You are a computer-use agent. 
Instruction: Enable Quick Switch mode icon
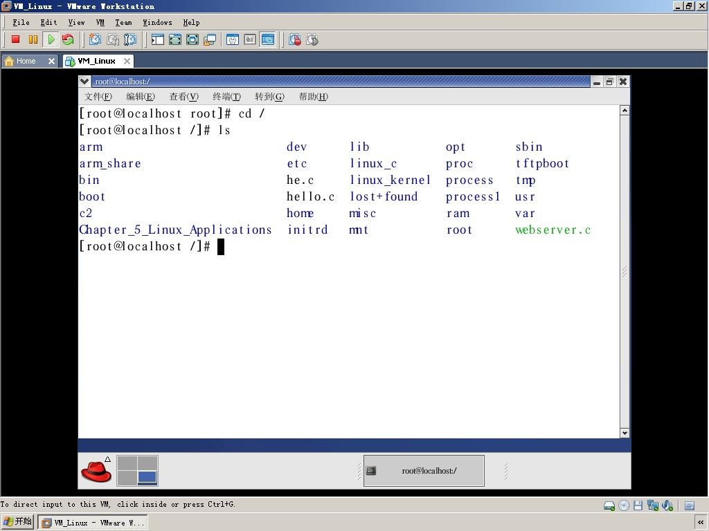(x=192, y=39)
